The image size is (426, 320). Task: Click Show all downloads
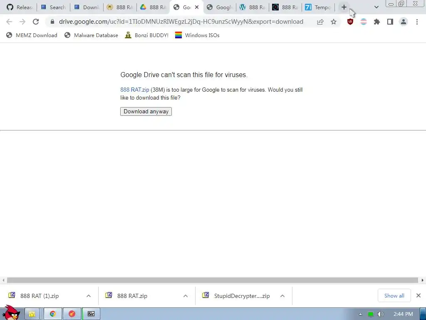pyautogui.click(x=394, y=295)
